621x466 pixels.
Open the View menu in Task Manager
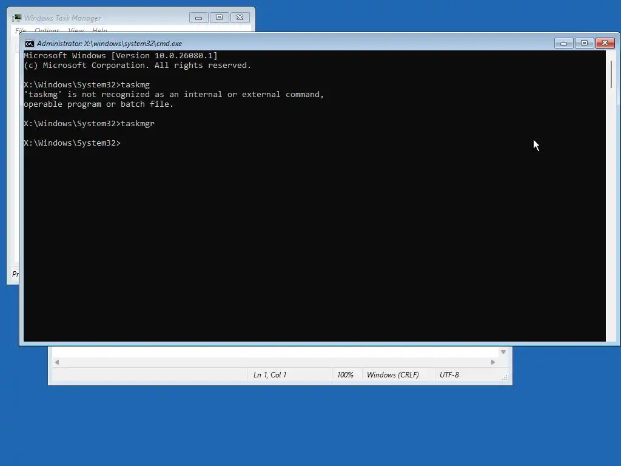point(76,30)
